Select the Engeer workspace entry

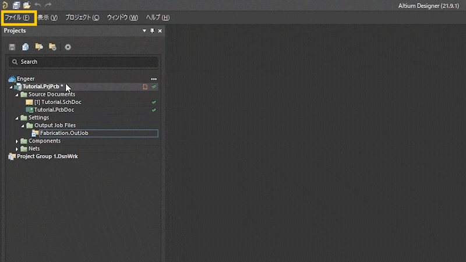tap(26, 79)
